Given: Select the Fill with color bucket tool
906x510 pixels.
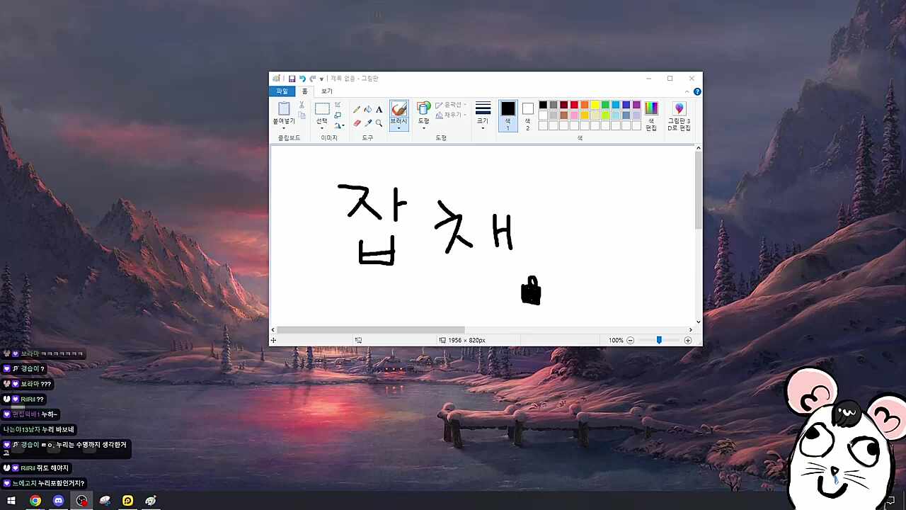Looking at the screenshot, I should [x=368, y=109].
